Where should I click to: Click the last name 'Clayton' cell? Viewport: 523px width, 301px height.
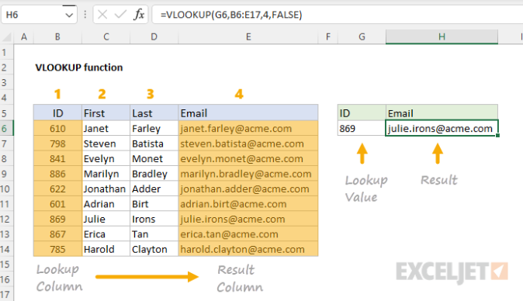154,249
